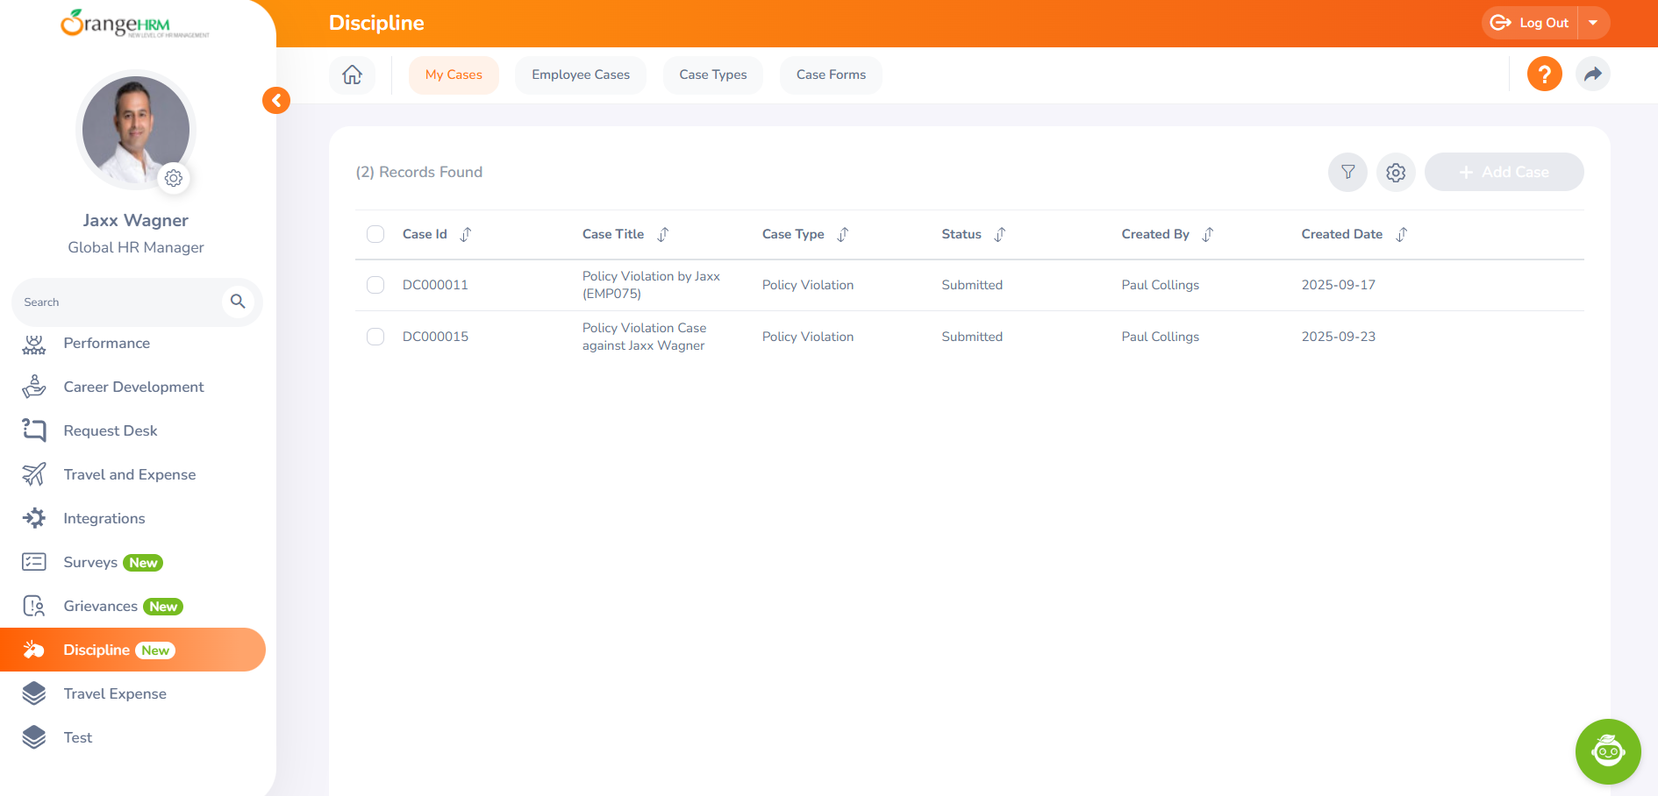Open Grievances in the sidebar
Viewport: 1658px width, 796px height.
tap(101, 606)
